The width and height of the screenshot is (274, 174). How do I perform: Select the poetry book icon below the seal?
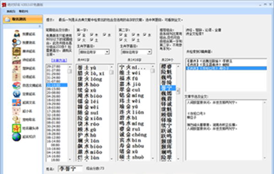[16, 60]
